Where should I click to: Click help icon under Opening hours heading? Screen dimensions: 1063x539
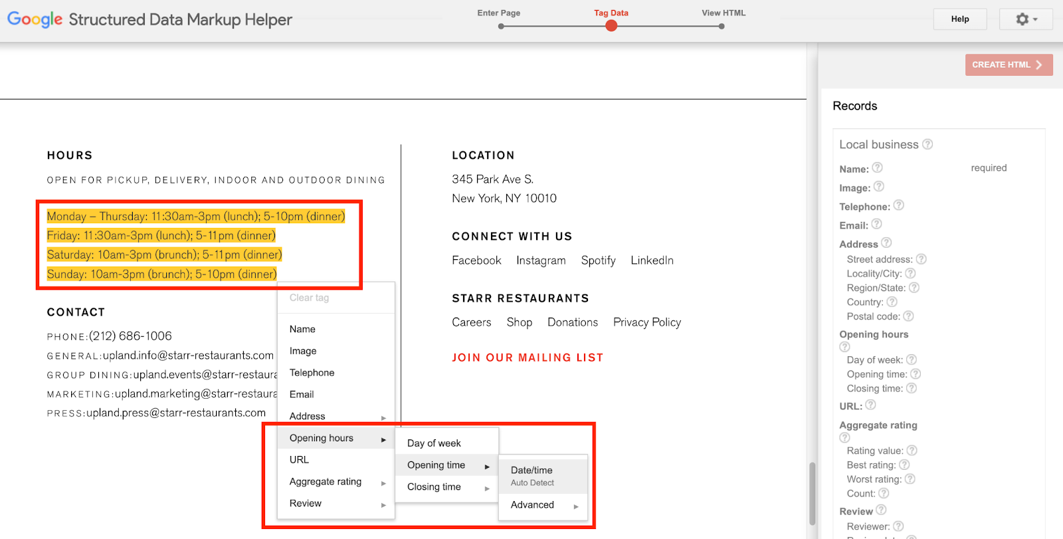844,347
